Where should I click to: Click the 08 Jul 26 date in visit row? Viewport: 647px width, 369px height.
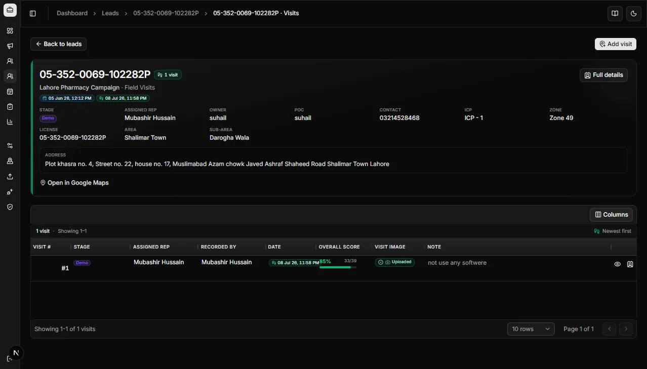(294, 263)
